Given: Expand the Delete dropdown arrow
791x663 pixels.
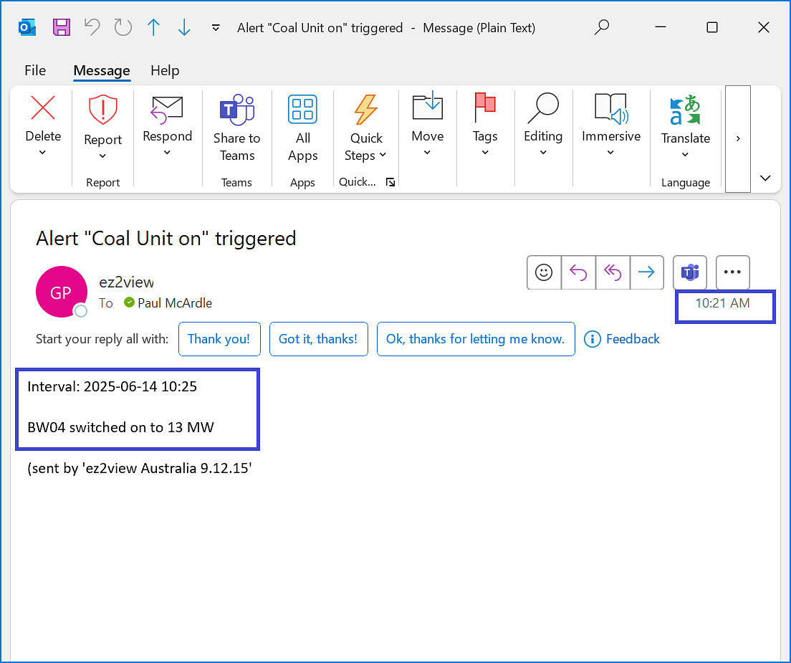Looking at the screenshot, I should [43, 152].
